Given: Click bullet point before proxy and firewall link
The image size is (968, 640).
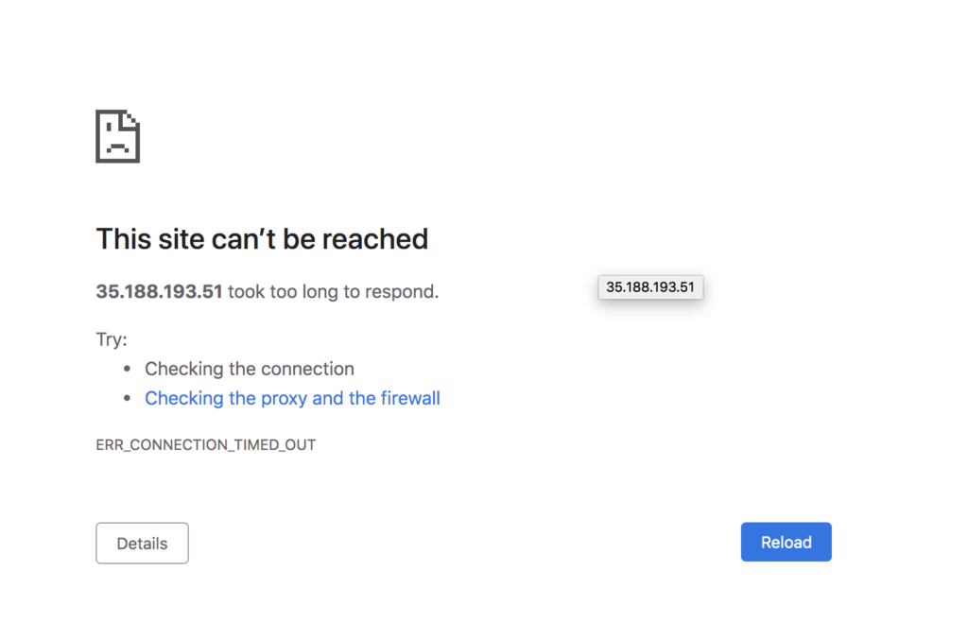Looking at the screenshot, I should (x=127, y=398).
